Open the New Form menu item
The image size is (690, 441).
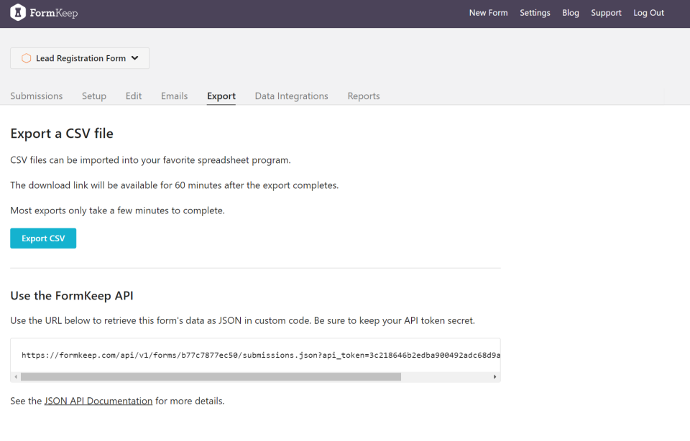coord(488,13)
